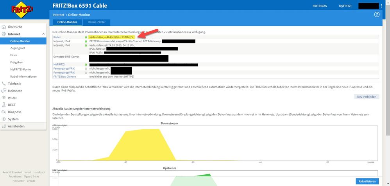Click green status dot for Internet, IPv4
This screenshot has height=186, width=390.
coord(86,41)
